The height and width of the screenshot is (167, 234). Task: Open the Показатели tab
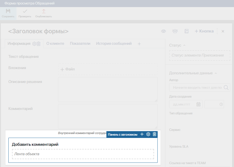80,43
